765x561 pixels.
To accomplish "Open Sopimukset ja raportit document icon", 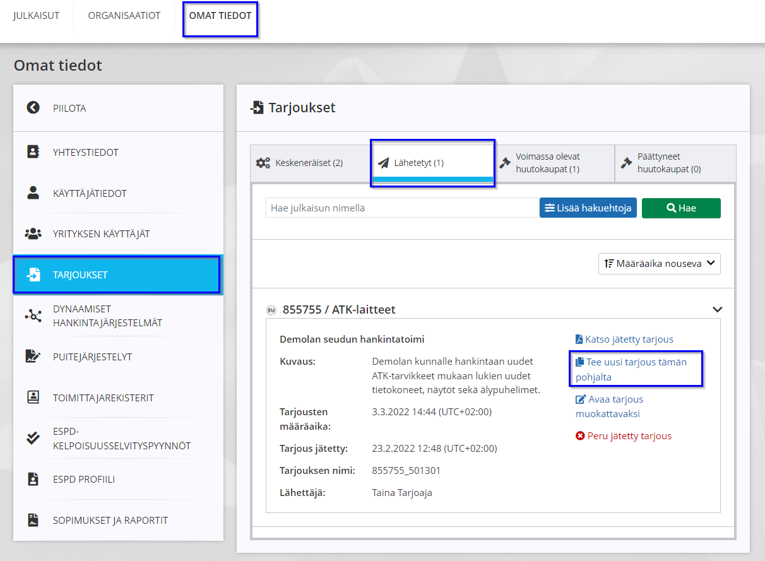I will tap(33, 521).
